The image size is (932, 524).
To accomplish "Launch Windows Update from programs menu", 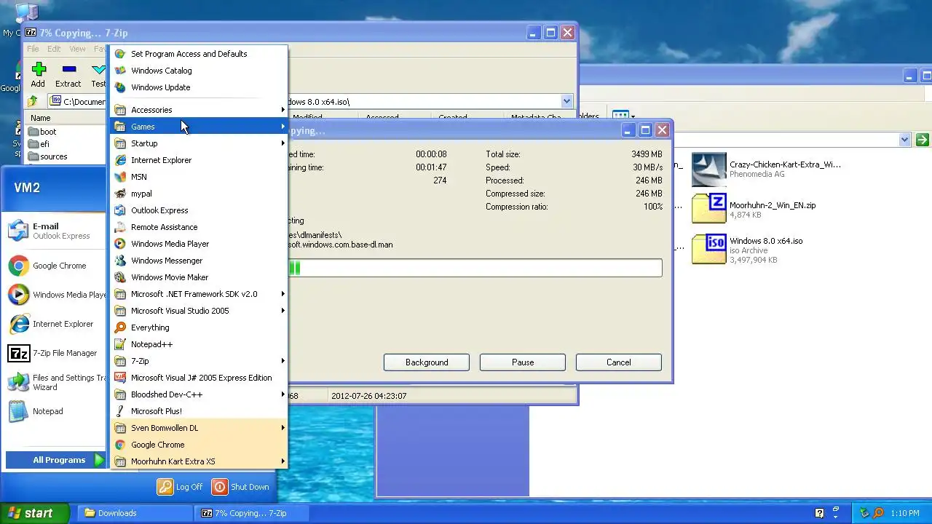I will click(x=199, y=87).
